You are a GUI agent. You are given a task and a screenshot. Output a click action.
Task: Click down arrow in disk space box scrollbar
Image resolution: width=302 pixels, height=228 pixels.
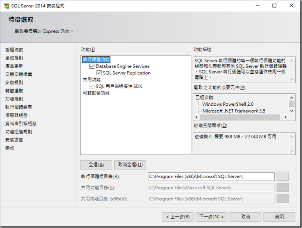click(x=292, y=151)
